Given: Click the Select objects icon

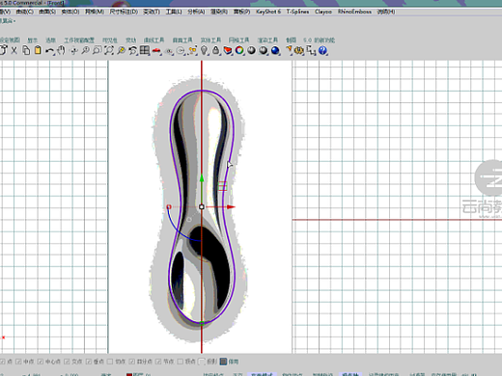Looking at the screenshot, I should pos(192,51).
